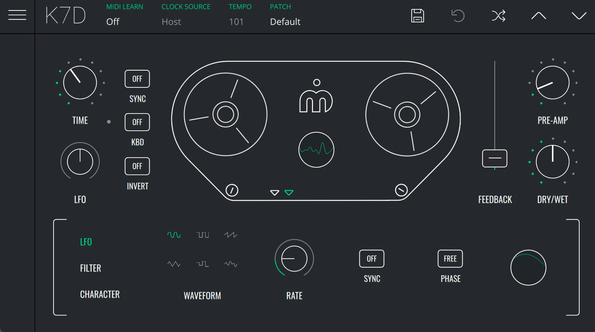Click the FEEDBACK slider handle

[495, 158]
